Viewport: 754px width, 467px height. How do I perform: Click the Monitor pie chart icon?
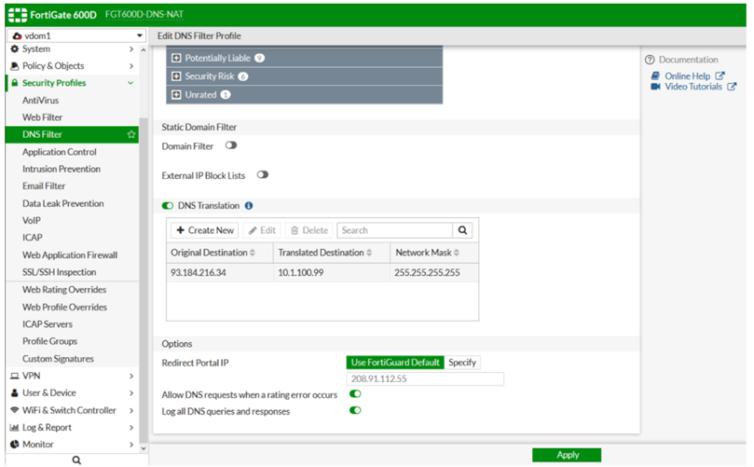coord(14,445)
